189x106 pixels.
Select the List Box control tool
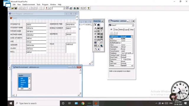point(102,34)
